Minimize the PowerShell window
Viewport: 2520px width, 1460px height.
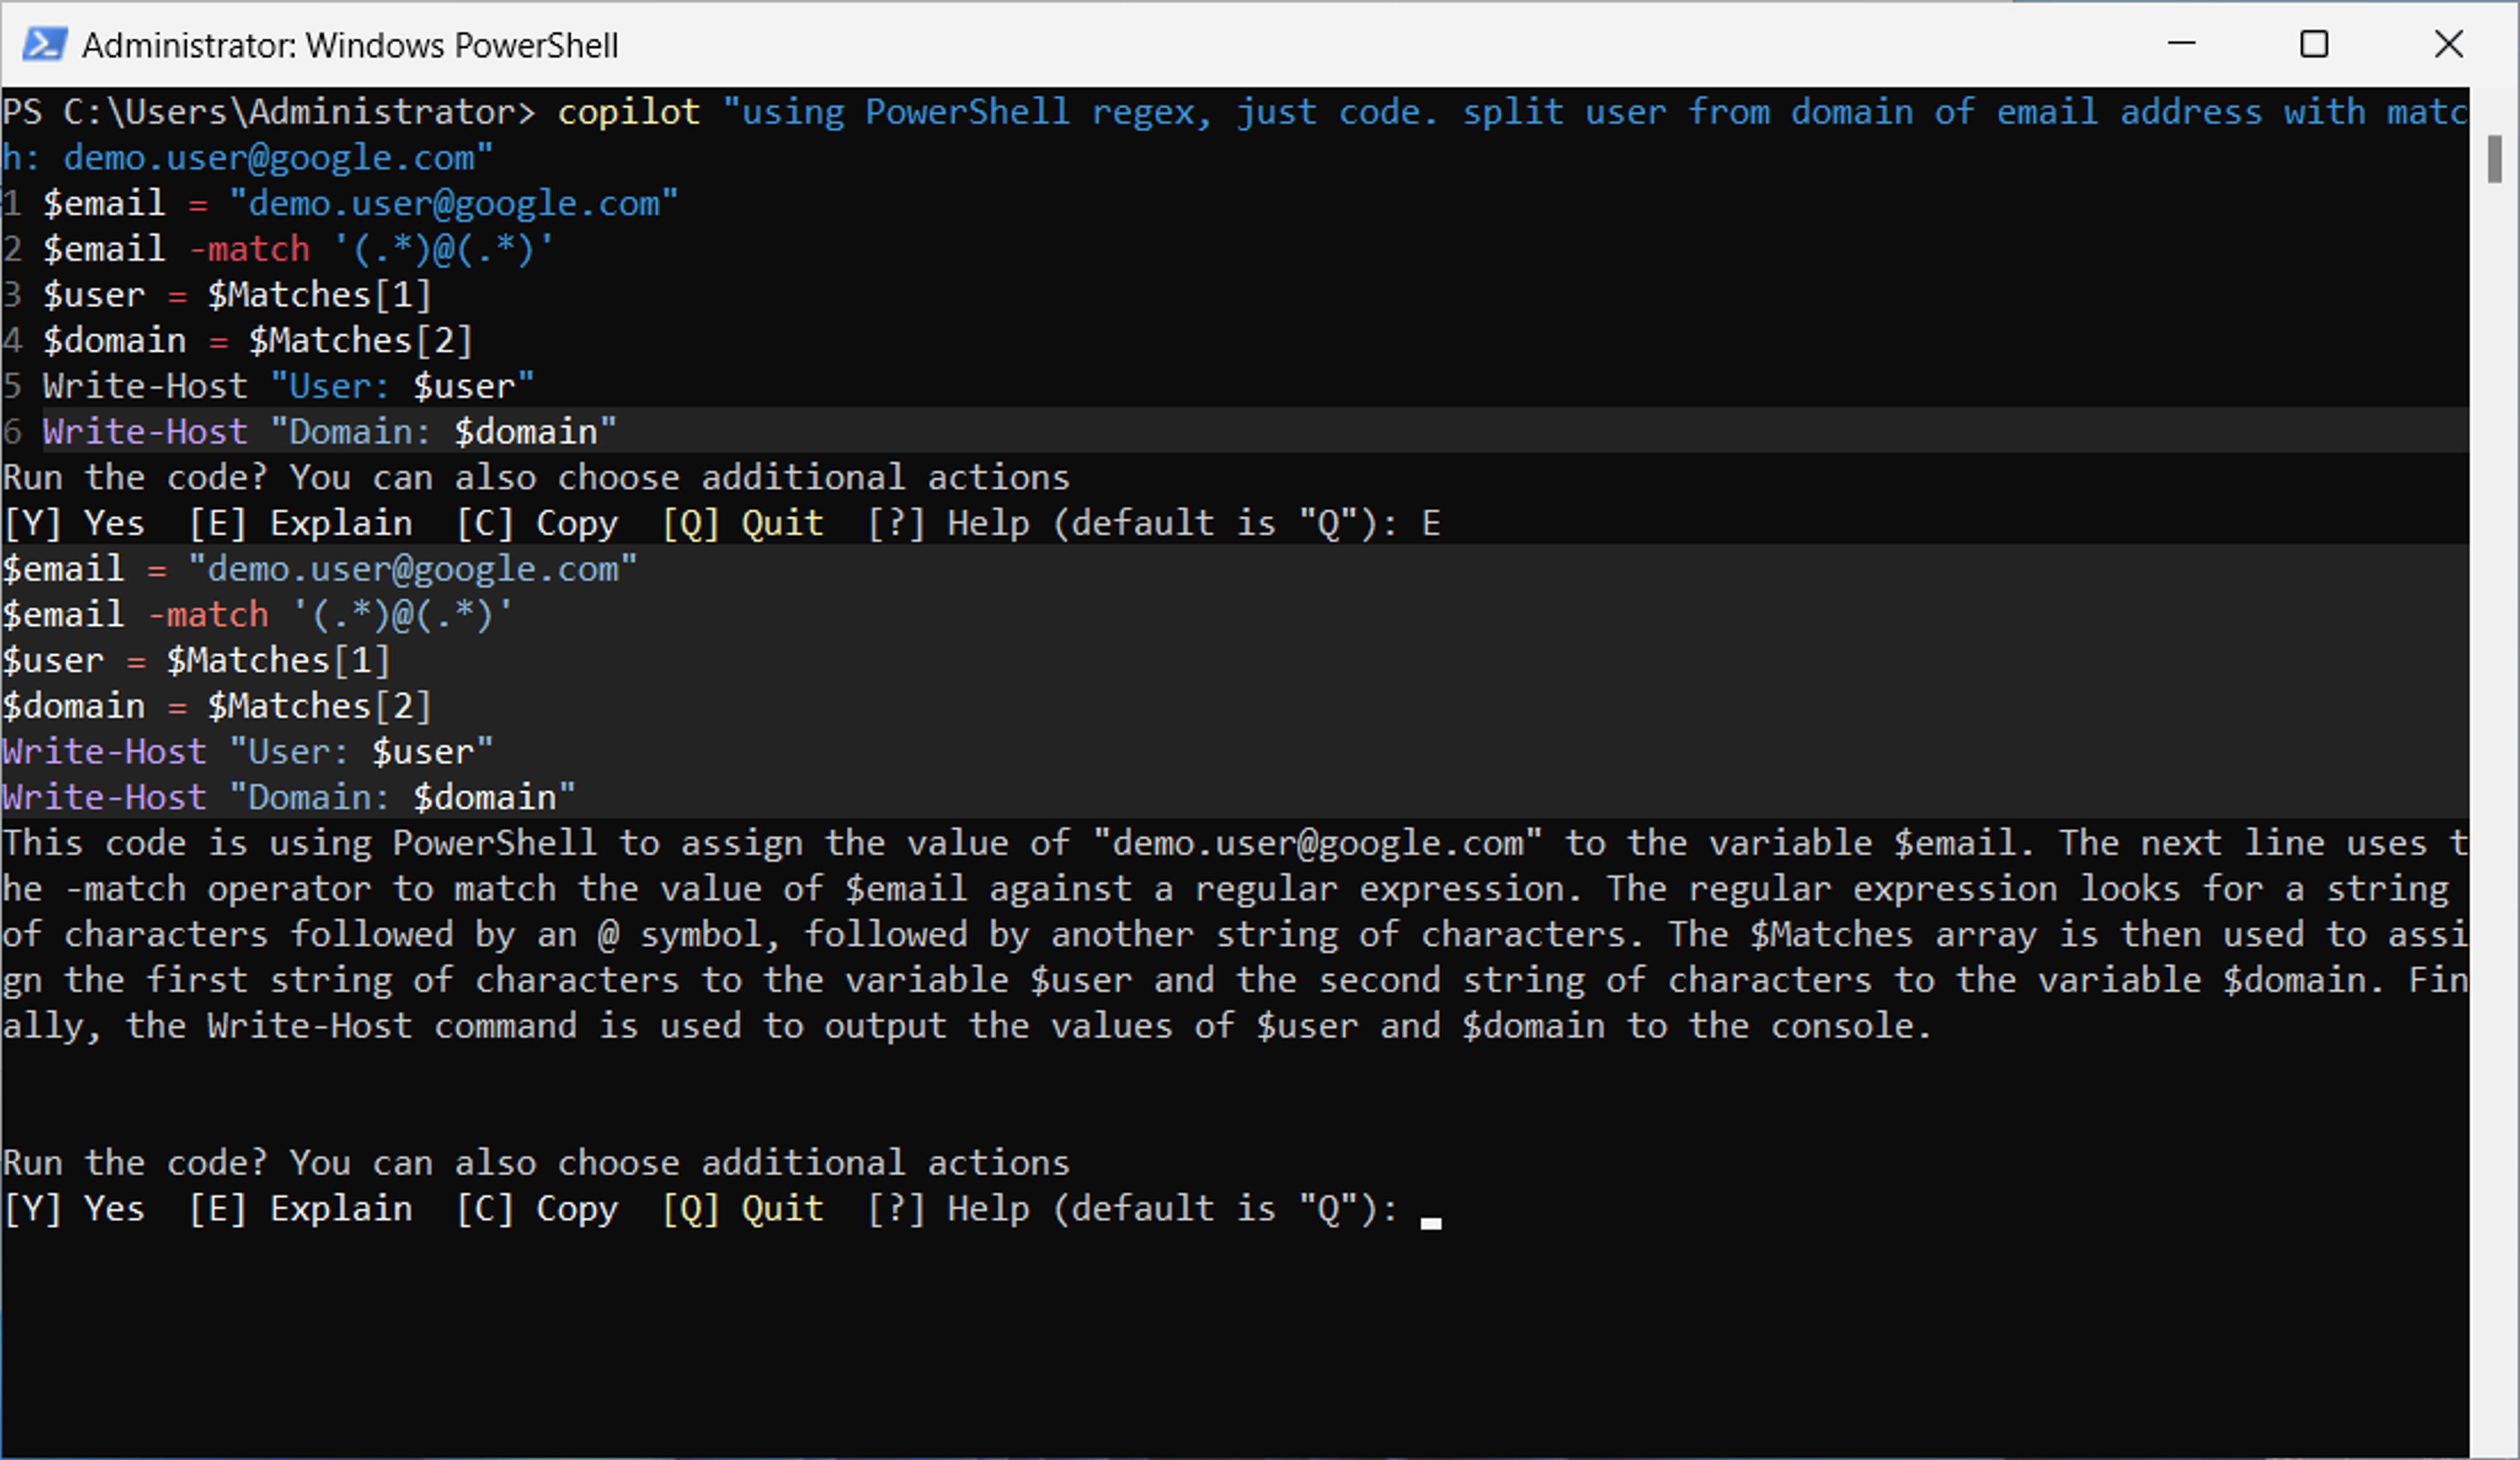pyautogui.click(x=2181, y=44)
